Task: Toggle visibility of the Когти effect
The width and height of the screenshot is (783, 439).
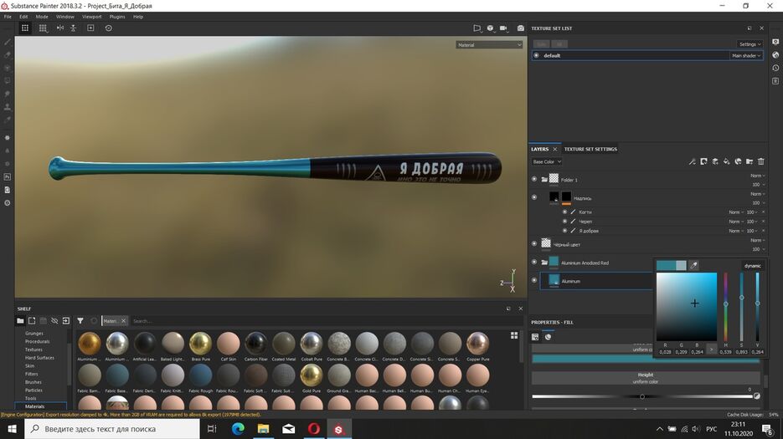Action: pyautogui.click(x=564, y=212)
